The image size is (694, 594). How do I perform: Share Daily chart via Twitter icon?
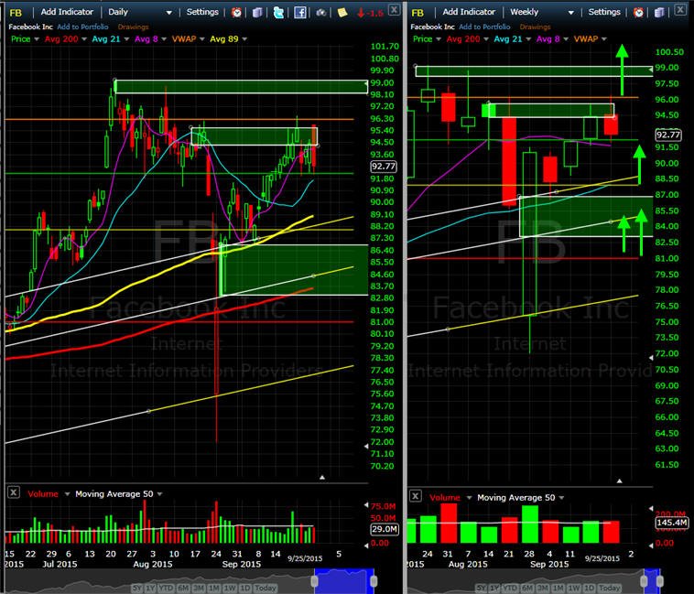pos(278,13)
